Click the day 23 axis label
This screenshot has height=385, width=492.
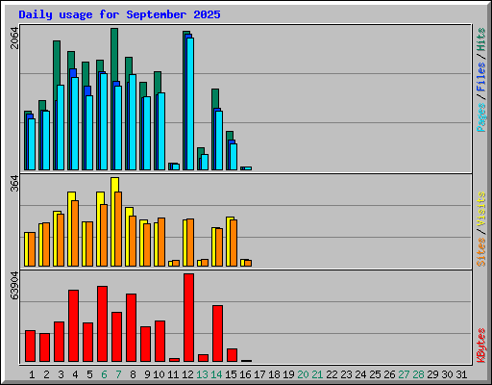[346, 374]
